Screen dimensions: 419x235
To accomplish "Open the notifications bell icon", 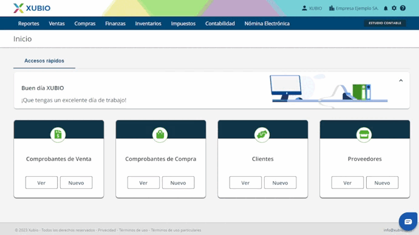I will (x=386, y=8).
